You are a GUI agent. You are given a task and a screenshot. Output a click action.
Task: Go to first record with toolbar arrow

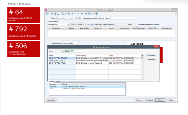tap(73, 13)
